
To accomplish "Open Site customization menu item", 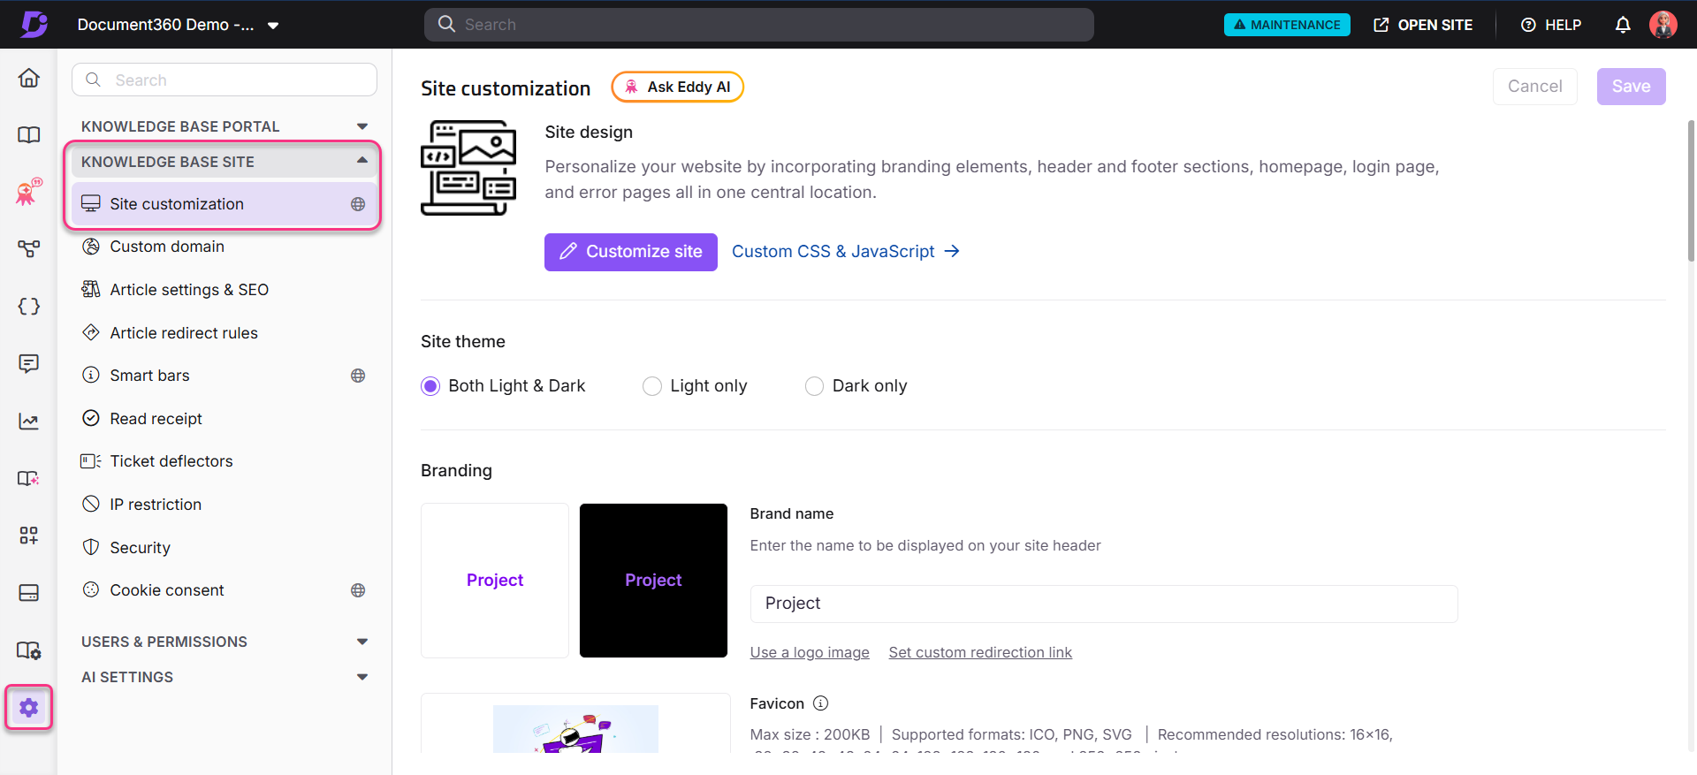I will coord(224,204).
